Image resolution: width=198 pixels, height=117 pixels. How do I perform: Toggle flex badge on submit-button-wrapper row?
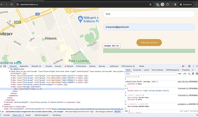(x=65, y=85)
